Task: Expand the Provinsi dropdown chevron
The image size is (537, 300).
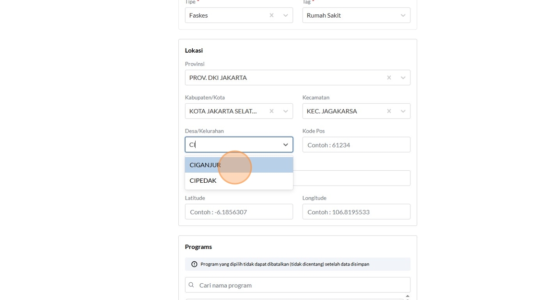Action: click(x=403, y=78)
